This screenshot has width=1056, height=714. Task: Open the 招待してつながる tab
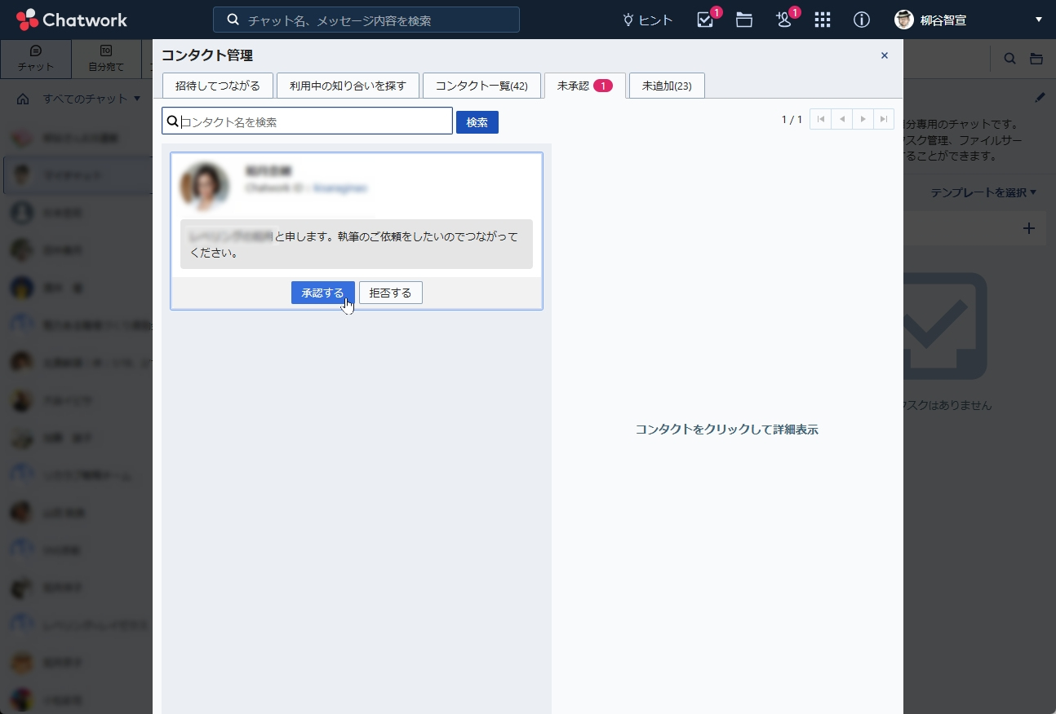pyautogui.click(x=218, y=86)
